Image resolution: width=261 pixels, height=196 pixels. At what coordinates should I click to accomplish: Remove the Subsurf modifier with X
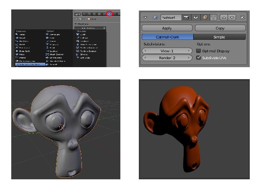pyautogui.click(x=242, y=17)
